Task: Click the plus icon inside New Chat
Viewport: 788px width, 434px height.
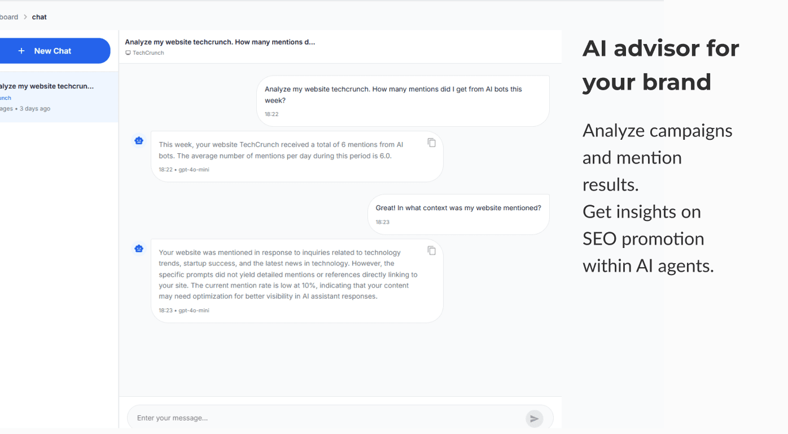Action: coord(21,51)
